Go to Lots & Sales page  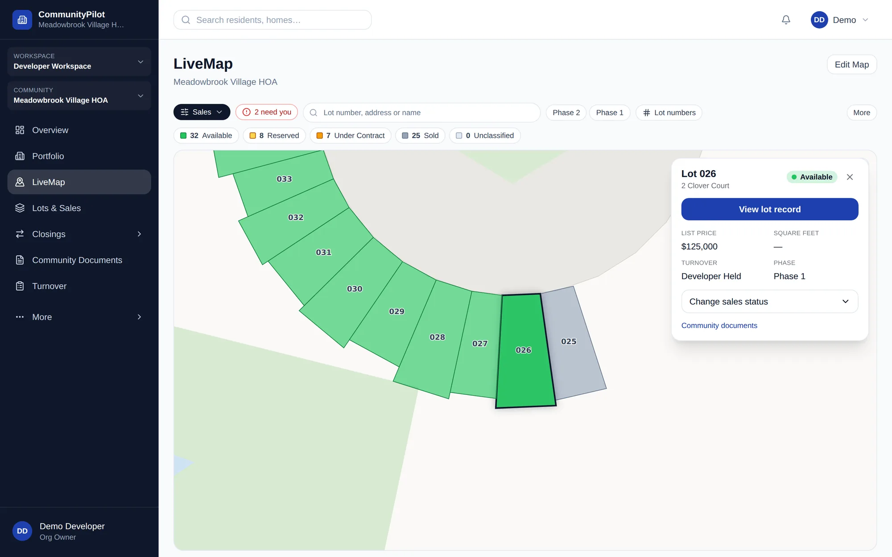[x=79, y=208]
